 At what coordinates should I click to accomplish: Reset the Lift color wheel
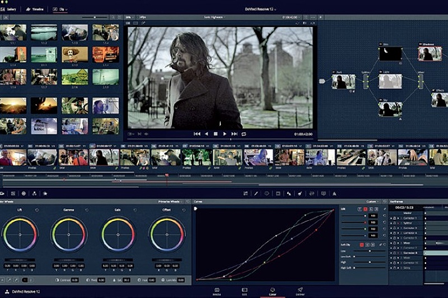[37, 210]
